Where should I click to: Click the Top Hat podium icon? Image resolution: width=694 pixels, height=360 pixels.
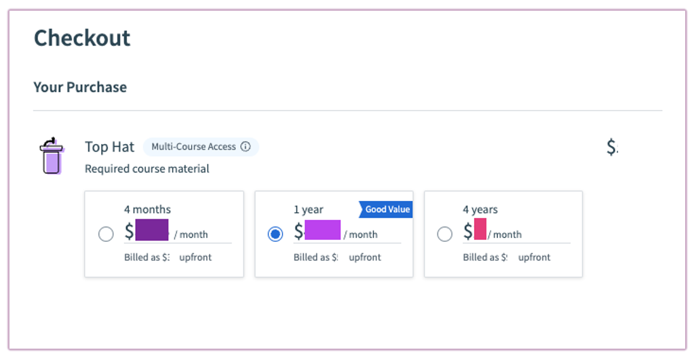coord(51,157)
